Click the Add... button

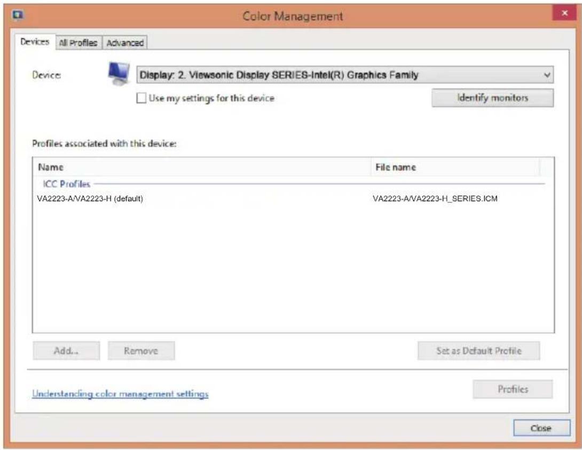(66, 351)
